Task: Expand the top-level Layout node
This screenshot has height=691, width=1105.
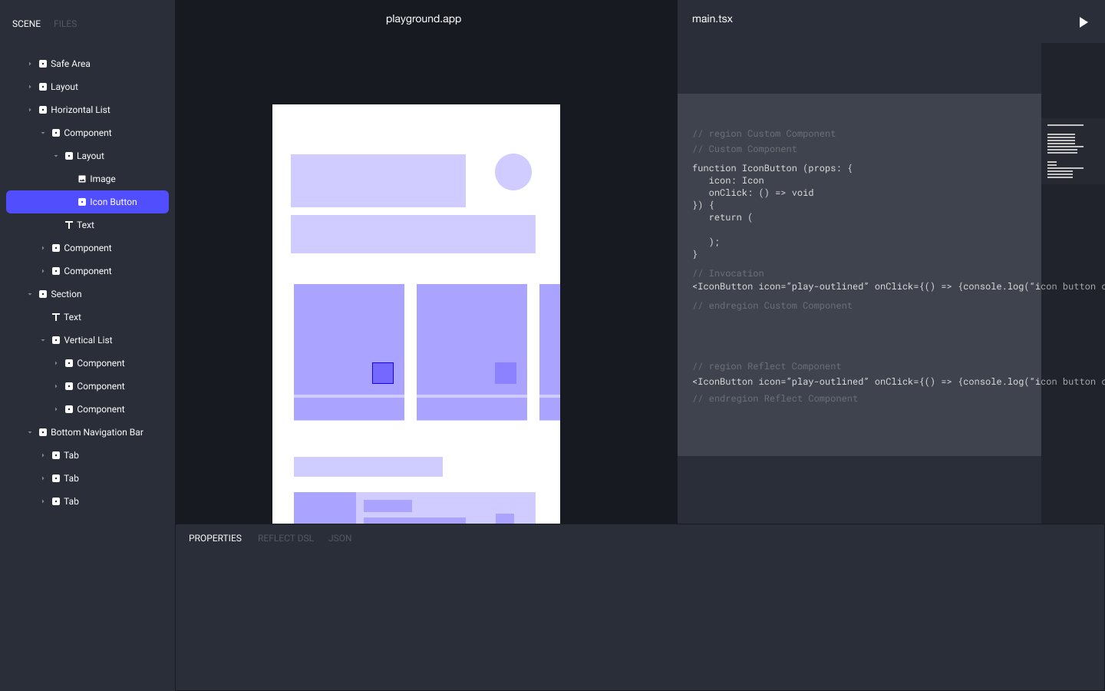Action: point(30,87)
